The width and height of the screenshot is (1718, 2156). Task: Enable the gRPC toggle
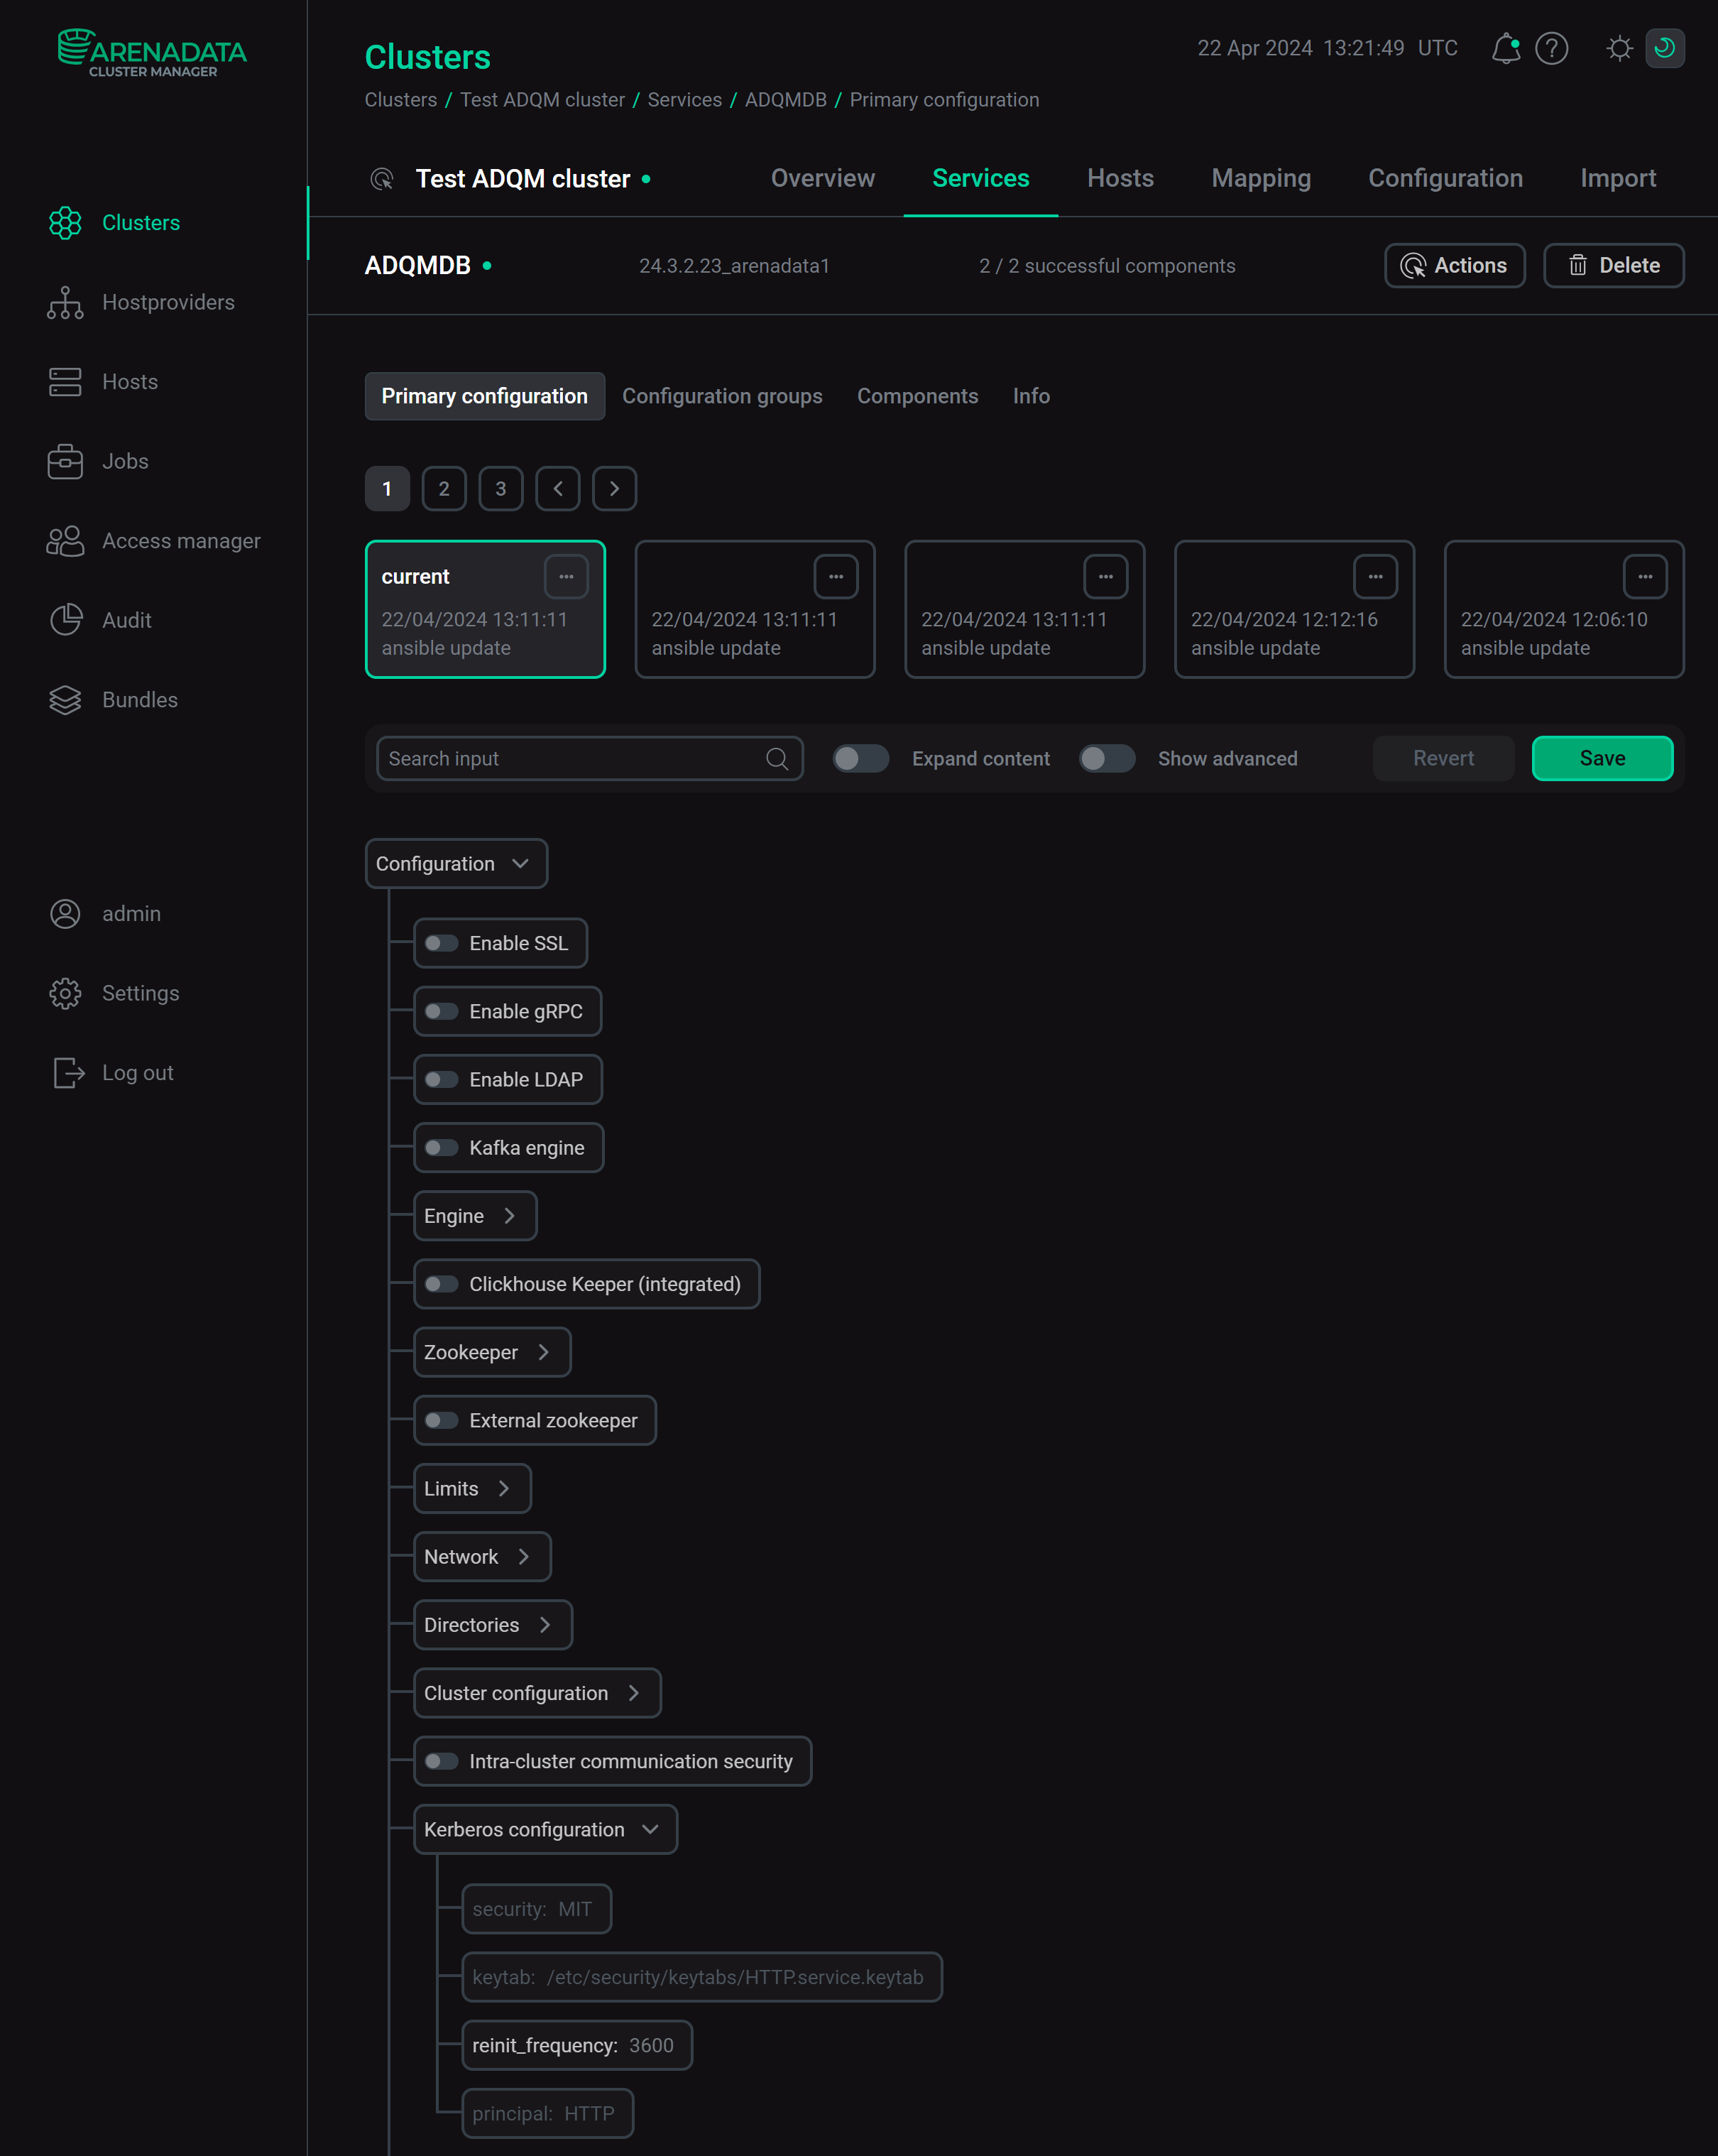tap(441, 1012)
